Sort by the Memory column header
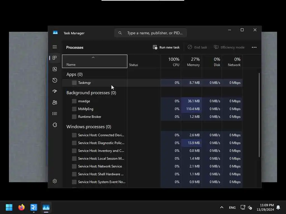286x214 pixels. [x=191, y=61]
